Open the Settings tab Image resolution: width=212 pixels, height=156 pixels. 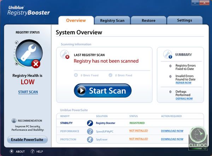[x=184, y=20]
